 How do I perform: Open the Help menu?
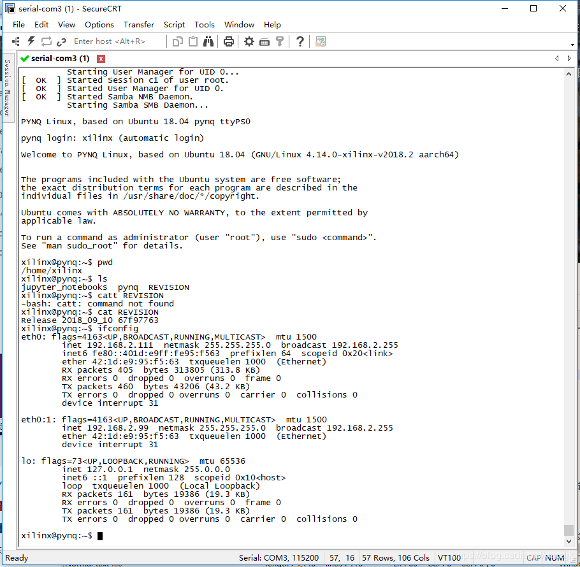[272, 24]
